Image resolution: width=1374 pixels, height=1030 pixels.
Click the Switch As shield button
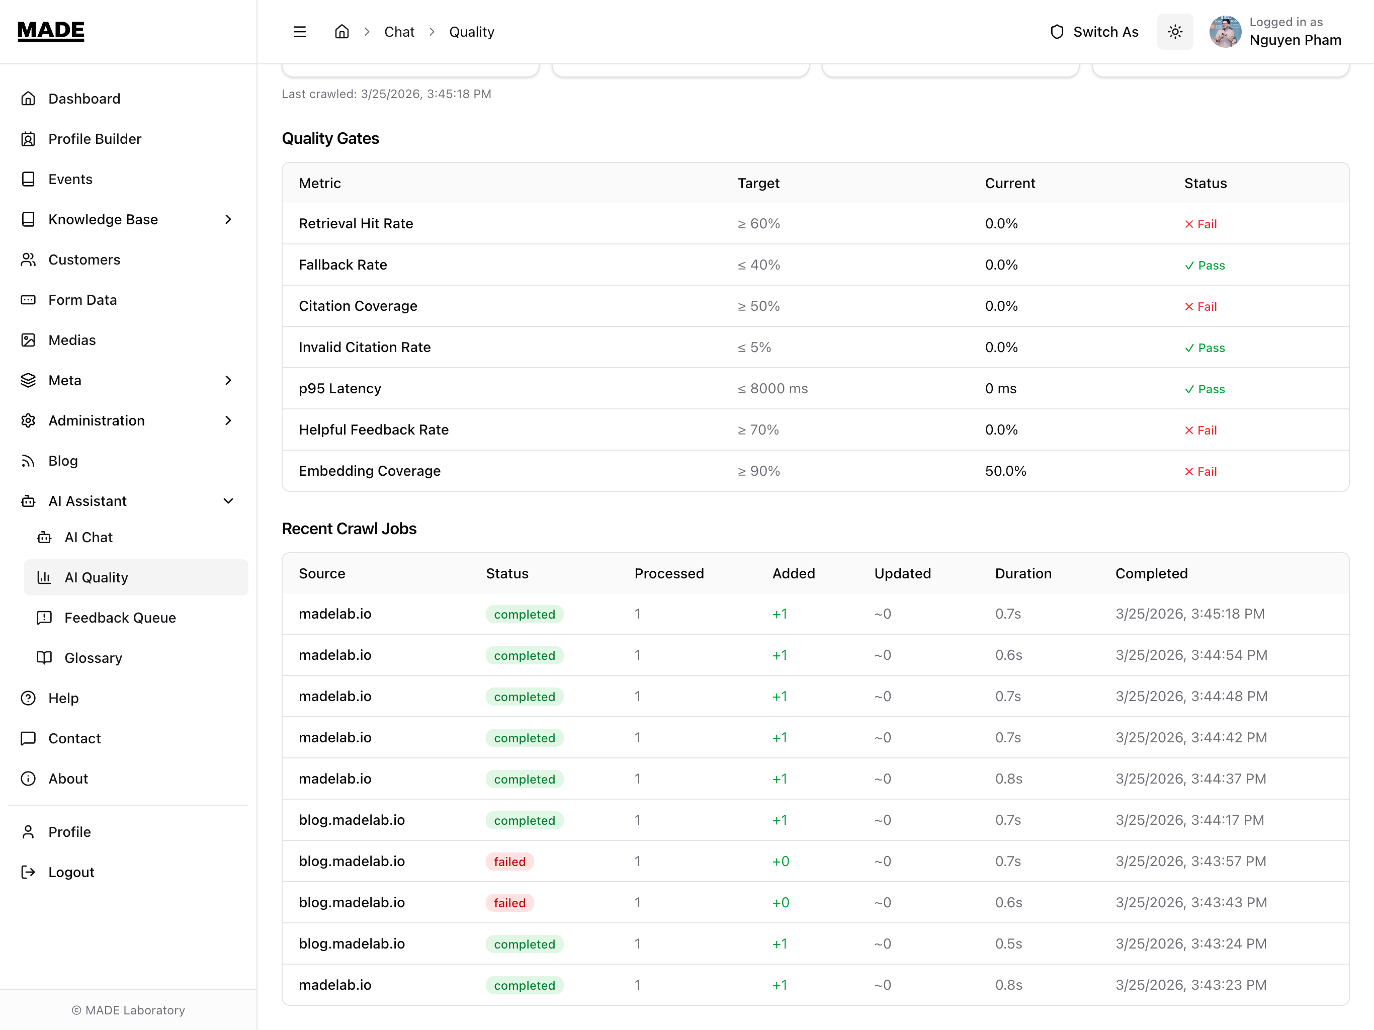pyautogui.click(x=1094, y=32)
